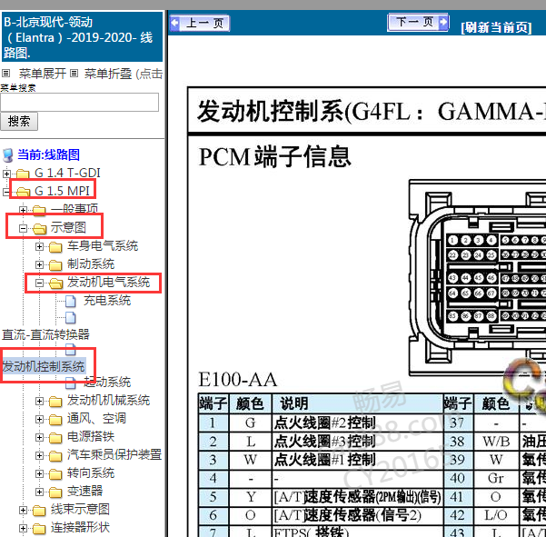Click the B-北京现代-领动 title banner
This screenshot has height=537, width=546.
(82, 37)
